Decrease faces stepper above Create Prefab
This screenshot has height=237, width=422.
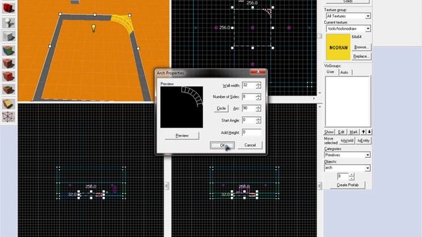coord(351,178)
